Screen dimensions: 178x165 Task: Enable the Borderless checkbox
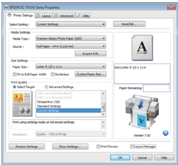pyautogui.click(x=53, y=74)
